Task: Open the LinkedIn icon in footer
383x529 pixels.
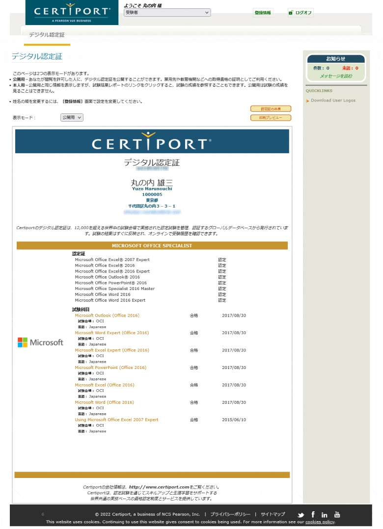Action: pos(324,515)
